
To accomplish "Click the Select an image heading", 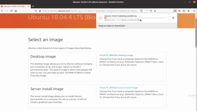I will pos(46,40).
